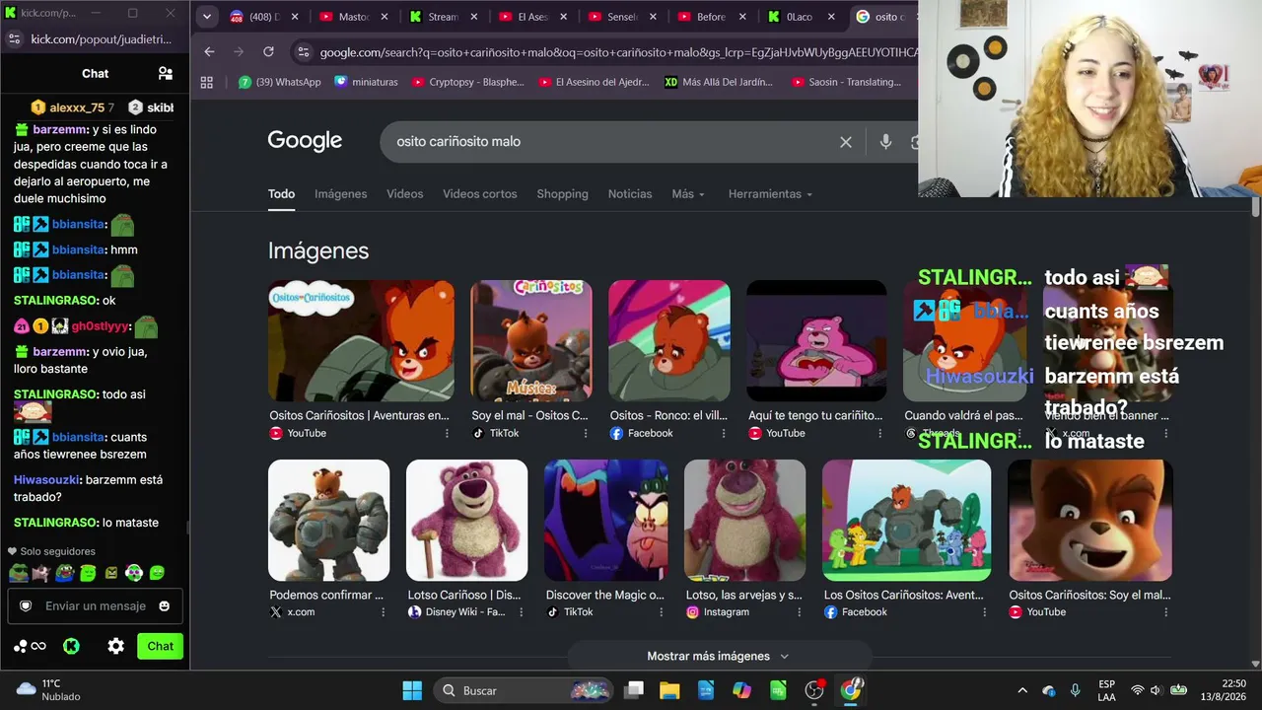Open the emoji picker in the Kick message box

tap(165, 605)
